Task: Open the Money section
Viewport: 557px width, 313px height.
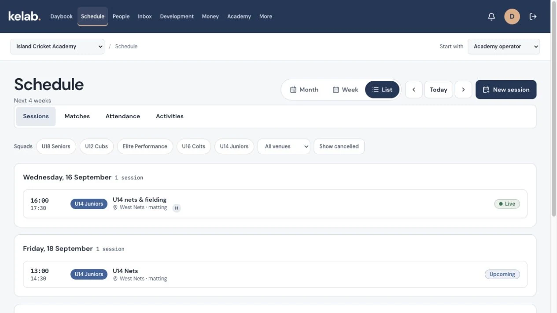Action: pos(210,17)
